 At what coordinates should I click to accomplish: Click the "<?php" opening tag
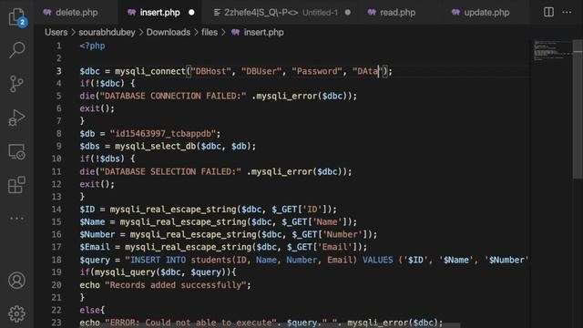(x=92, y=46)
